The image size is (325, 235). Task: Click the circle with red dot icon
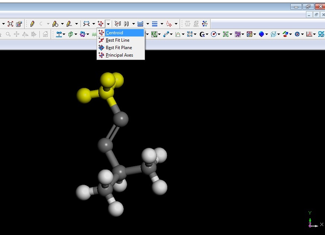point(214,34)
